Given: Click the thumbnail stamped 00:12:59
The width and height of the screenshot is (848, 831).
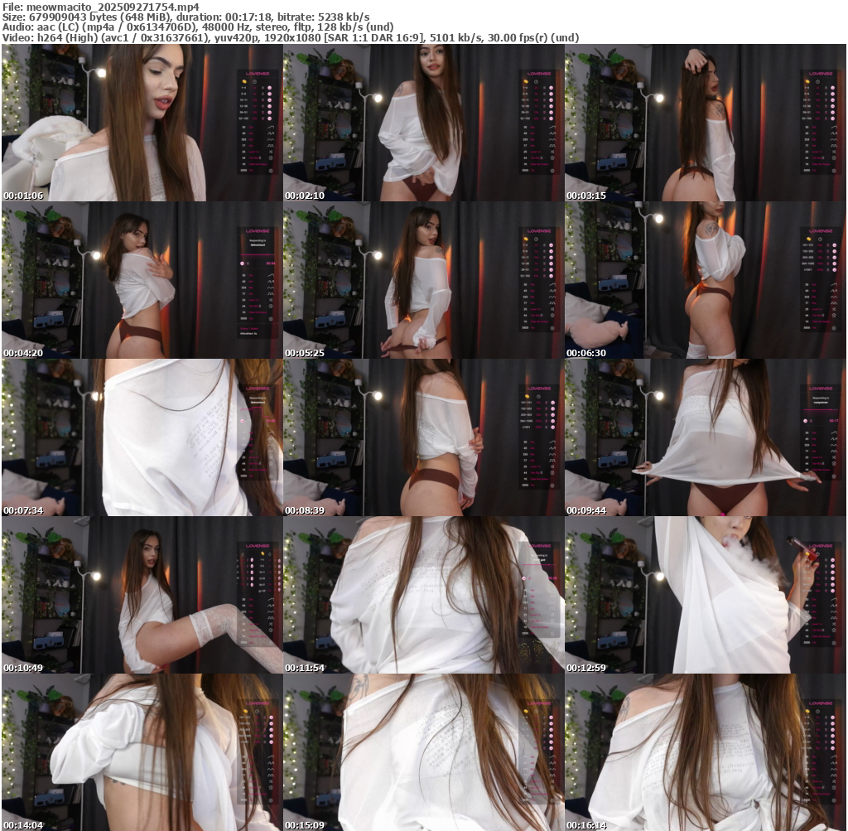Looking at the screenshot, I should (705, 595).
